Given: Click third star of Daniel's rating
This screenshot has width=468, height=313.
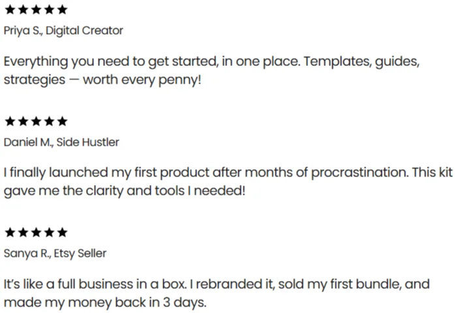Looking at the screenshot, I should coord(36,122).
